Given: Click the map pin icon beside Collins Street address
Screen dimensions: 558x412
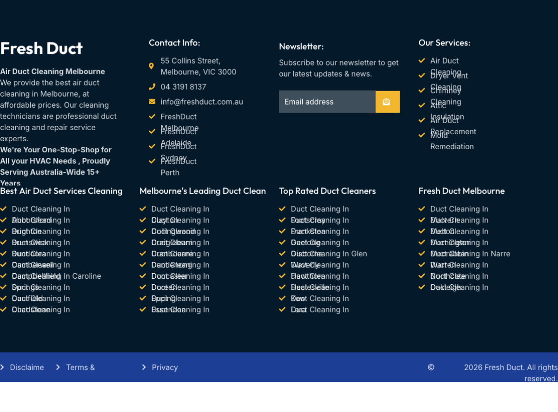Looking at the screenshot, I should click(151, 66).
